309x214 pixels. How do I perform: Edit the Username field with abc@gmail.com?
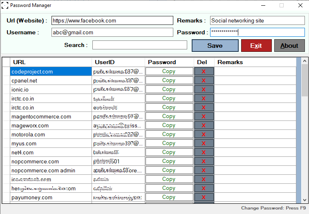[x=112, y=32]
